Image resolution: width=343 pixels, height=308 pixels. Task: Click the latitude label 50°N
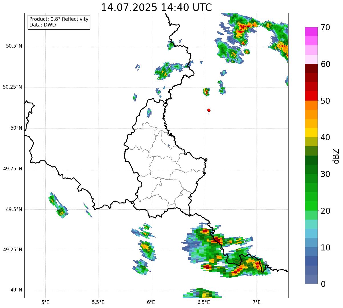pos(16,128)
